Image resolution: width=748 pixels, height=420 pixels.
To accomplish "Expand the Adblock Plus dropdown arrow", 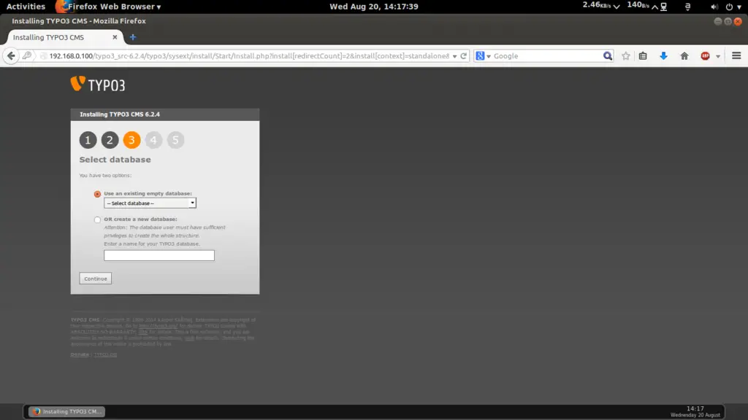I will [x=718, y=56].
